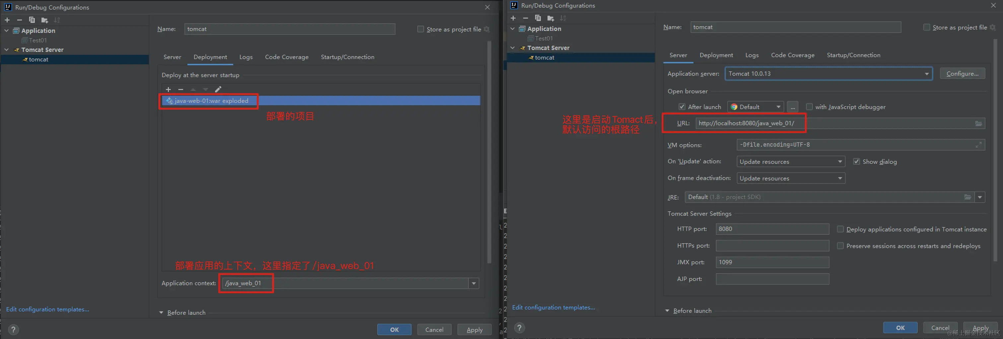The image size is (1003, 339).
Task: Uncheck the After launch checkbox
Action: [682, 107]
